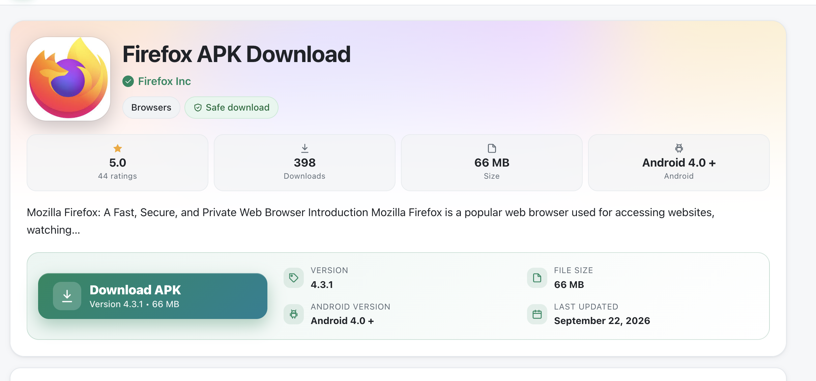The height and width of the screenshot is (381, 816).
Task: Click the Firefox APK Download heading
Action: [x=237, y=54]
